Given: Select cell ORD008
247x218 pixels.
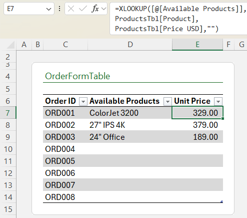Looking at the screenshot, I should pyautogui.click(x=65, y=197).
